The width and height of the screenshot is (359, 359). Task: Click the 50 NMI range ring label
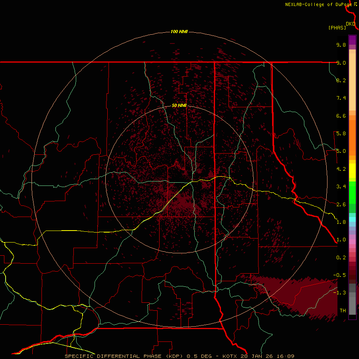pyautogui.click(x=179, y=106)
